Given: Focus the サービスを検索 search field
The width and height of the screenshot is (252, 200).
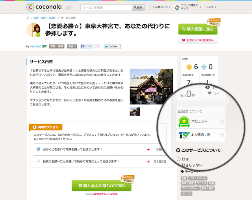Looking at the screenshot, I should tap(106, 7).
